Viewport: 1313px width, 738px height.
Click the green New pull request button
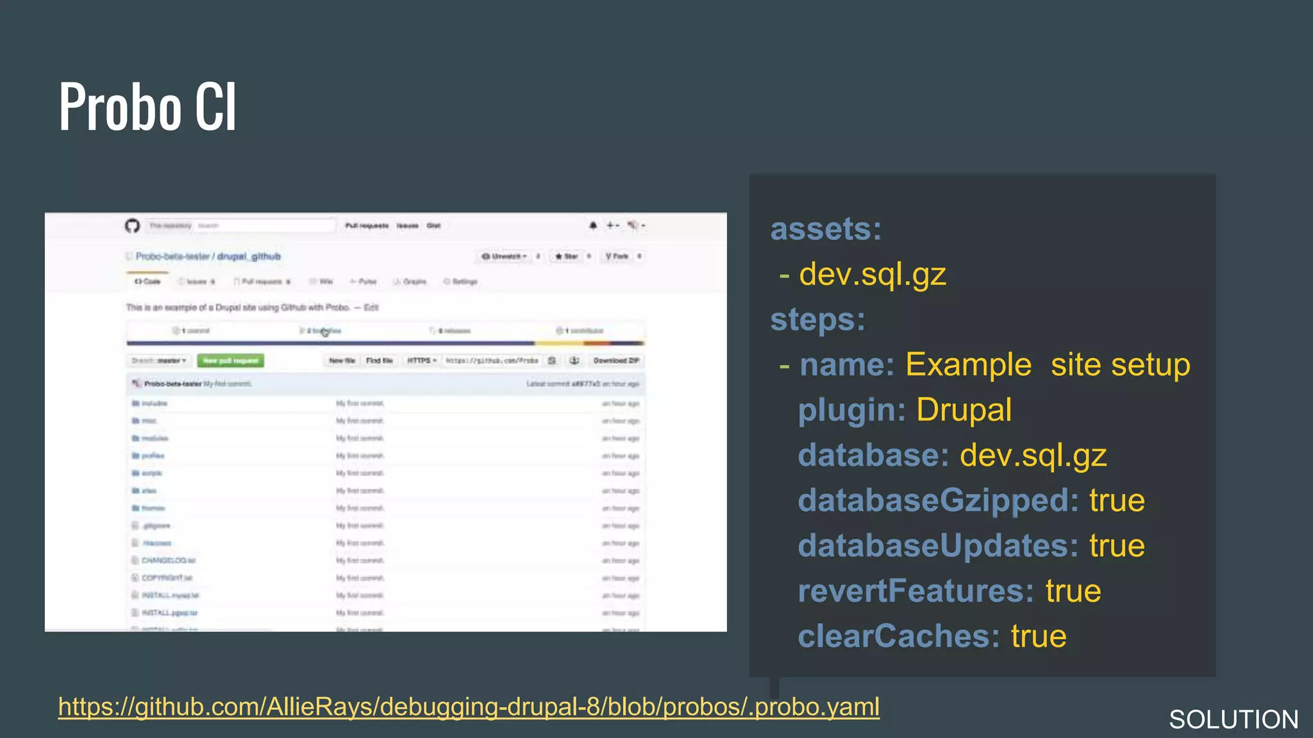[x=231, y=361]
